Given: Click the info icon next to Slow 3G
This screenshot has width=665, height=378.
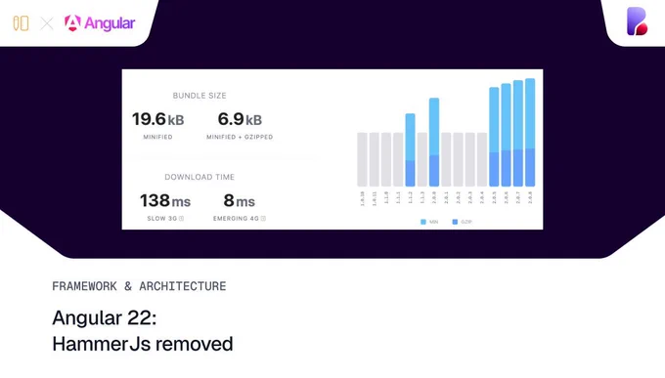Looking at the screenshot, I should (x=181, y=218).
